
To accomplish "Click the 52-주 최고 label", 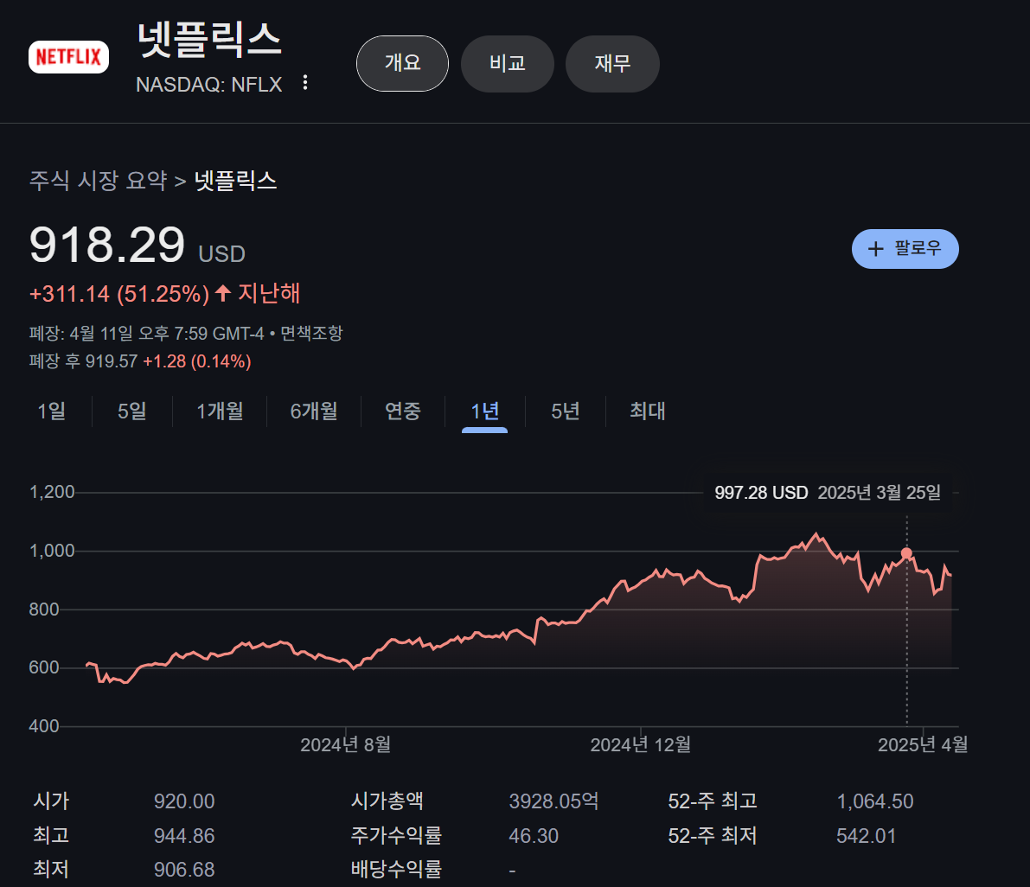I will 712,801.
